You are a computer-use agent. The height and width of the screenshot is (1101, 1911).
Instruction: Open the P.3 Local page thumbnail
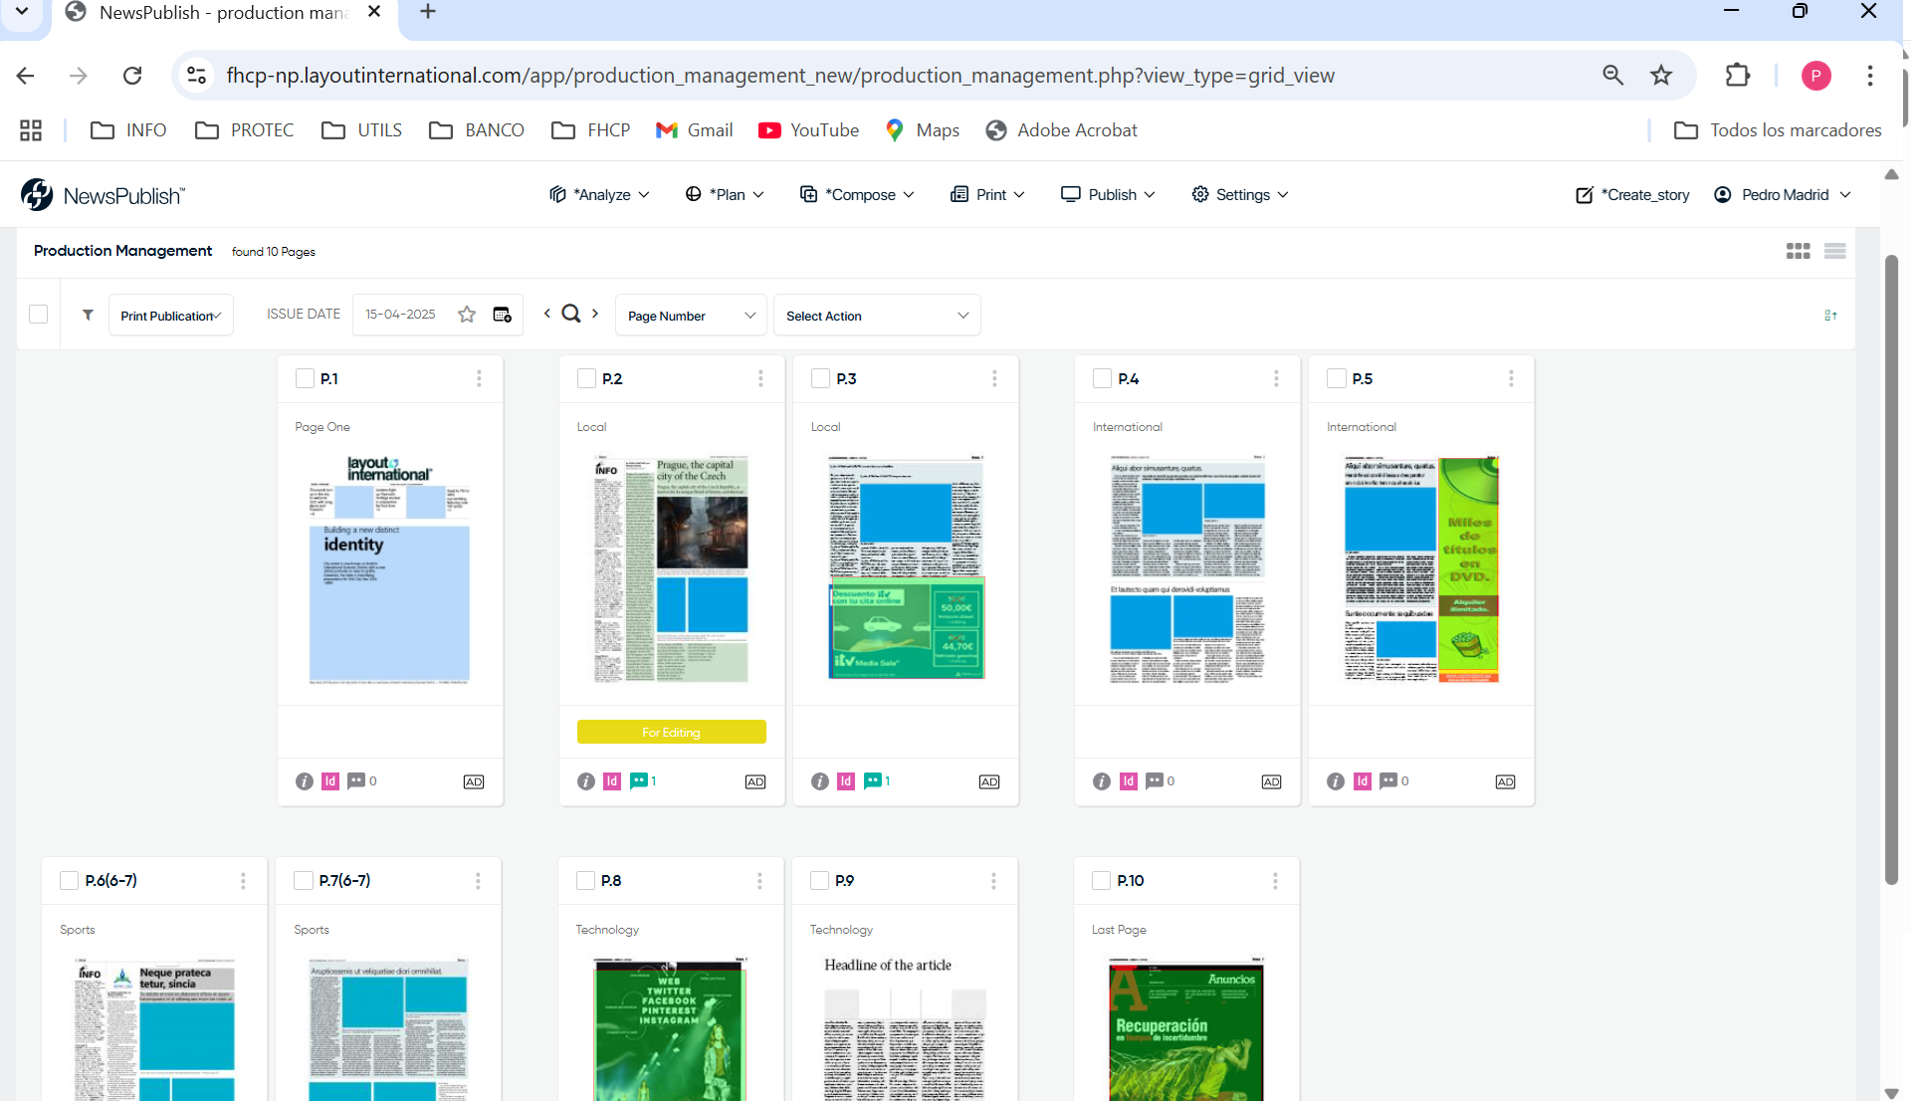click(906, 568)
